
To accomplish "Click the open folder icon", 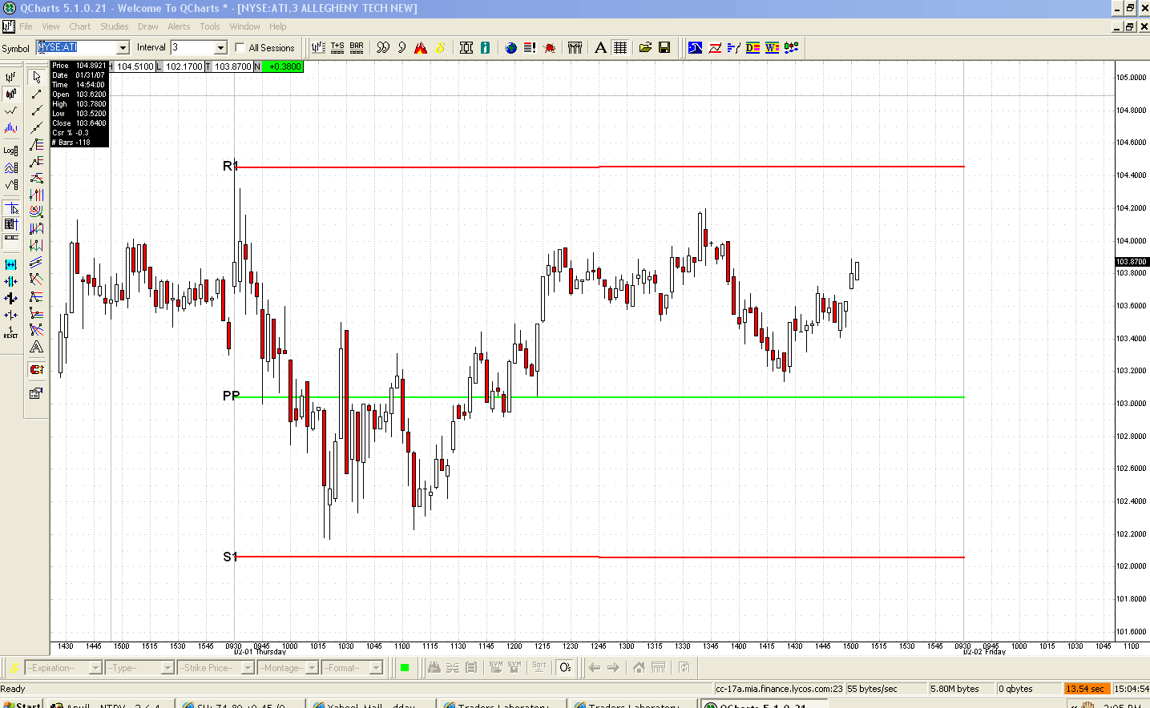I will [x=645, y=48].
